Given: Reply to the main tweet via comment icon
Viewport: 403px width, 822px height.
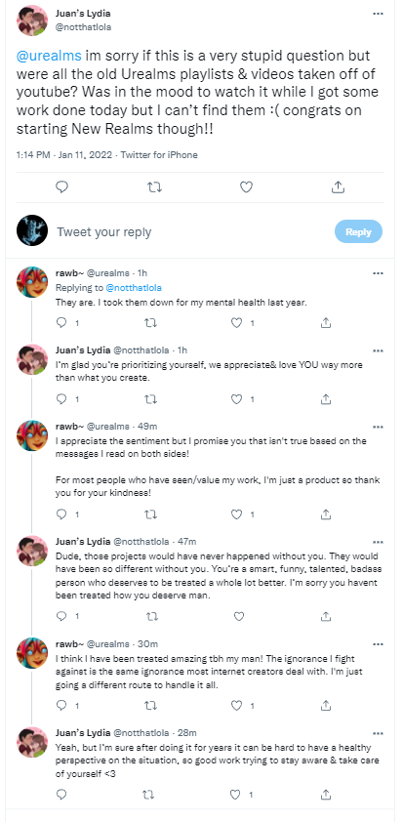Looking at the screenshot, I should click(x=61, y=187).
